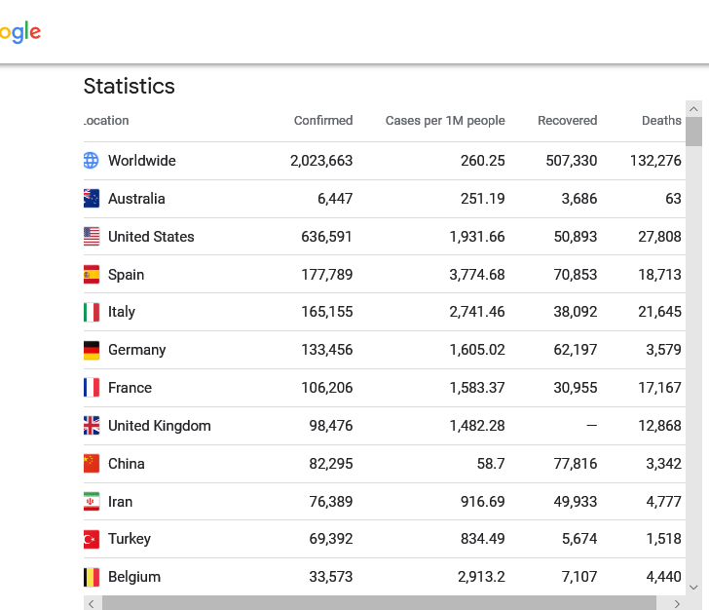This screenshot has width=709, height=610.
Task: Click the Turkey flag icon
Action: [x=92, y=539]
